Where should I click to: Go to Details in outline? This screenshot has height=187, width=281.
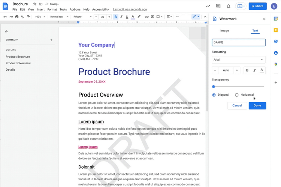tap(10, 70)
